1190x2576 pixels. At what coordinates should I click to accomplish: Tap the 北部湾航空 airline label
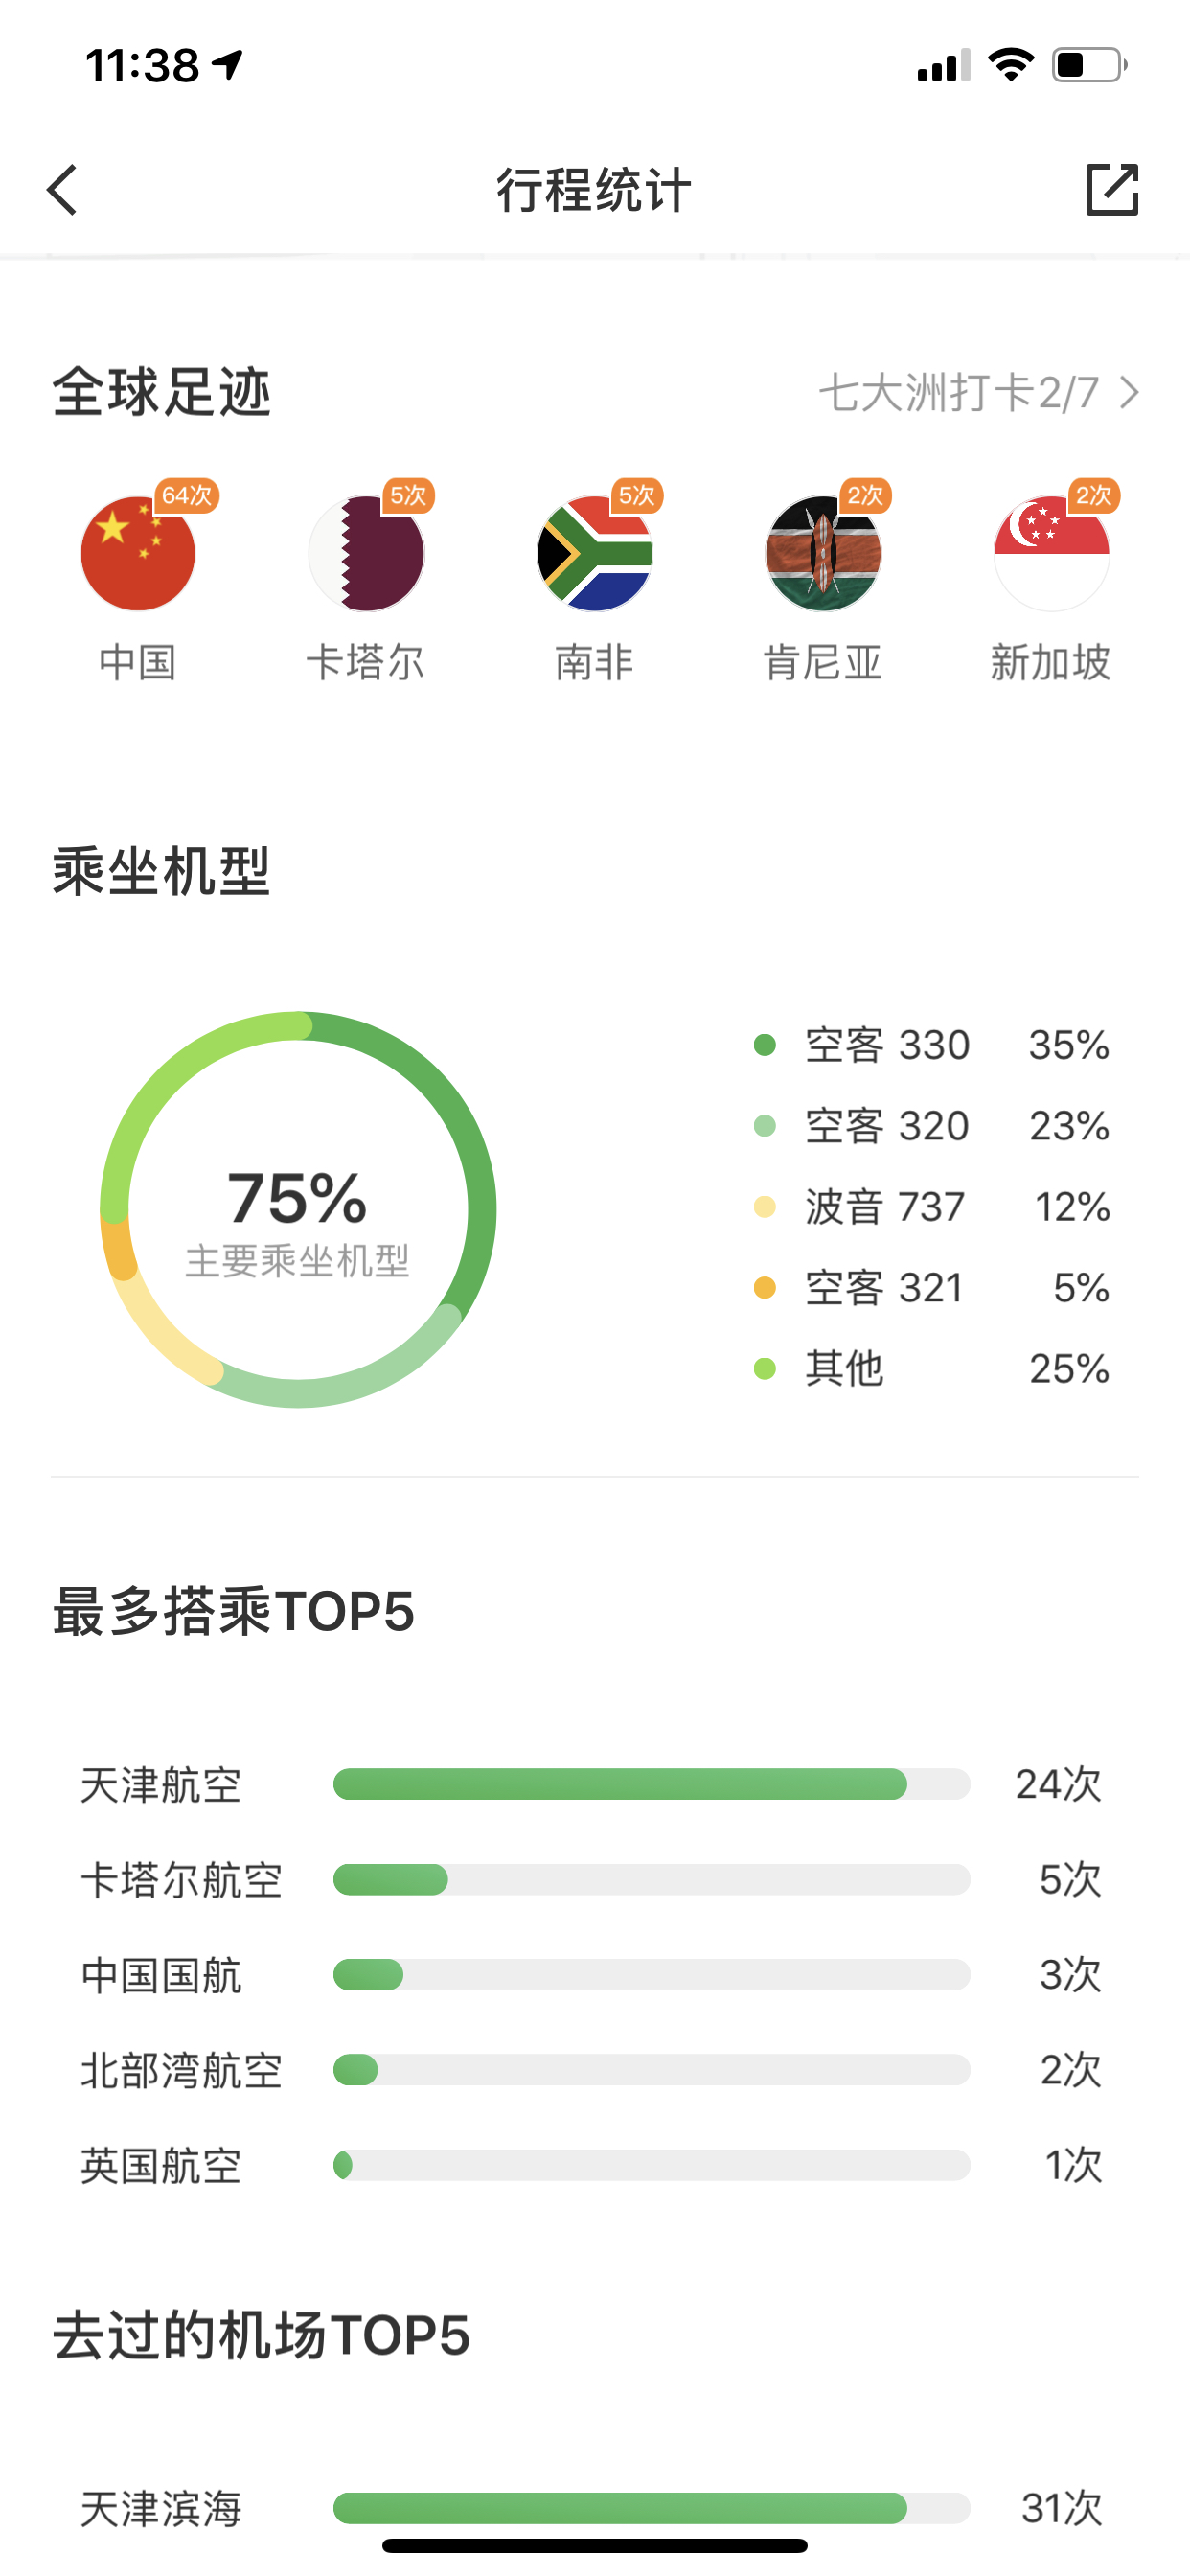click(x=181, y=2070)
